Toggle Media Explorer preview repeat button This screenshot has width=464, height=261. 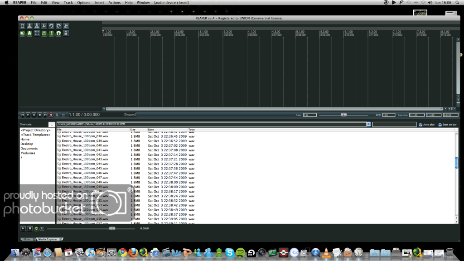click(36, 228)
